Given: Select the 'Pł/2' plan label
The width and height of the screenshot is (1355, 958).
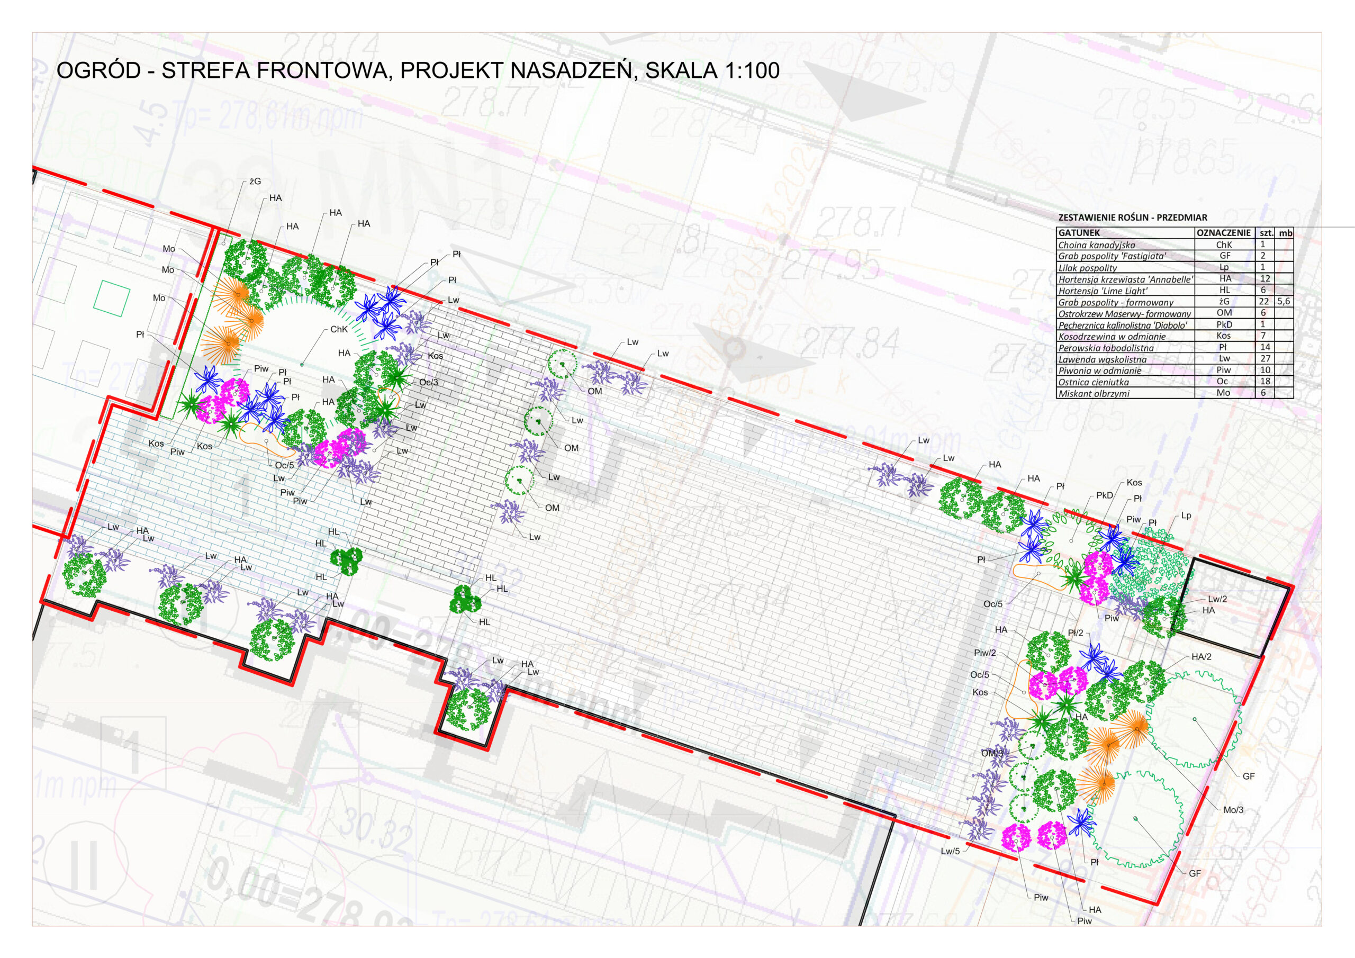Looking at the screenshot, I should click(x=1075, y=634).
